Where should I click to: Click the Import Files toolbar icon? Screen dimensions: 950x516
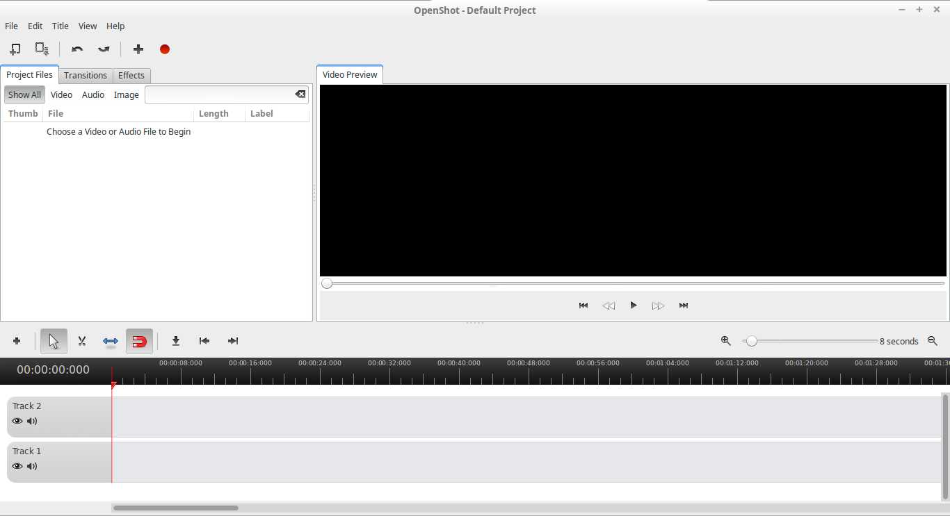point(15,49)
